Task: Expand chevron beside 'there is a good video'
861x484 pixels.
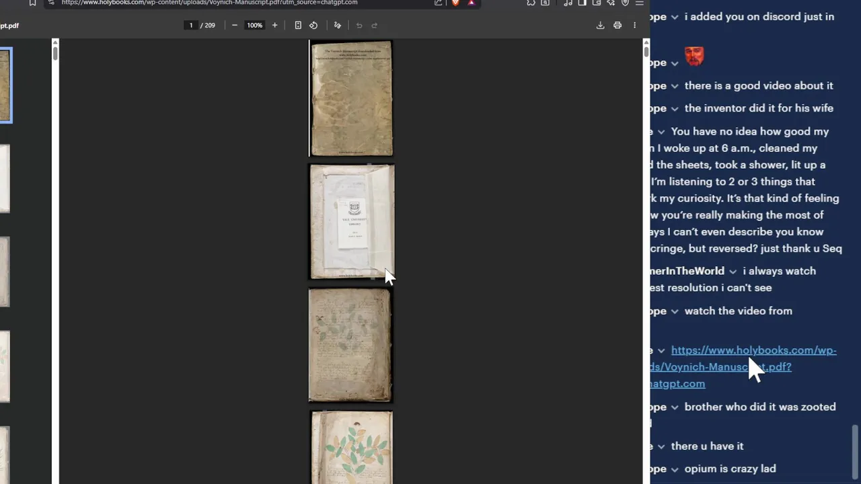Action: (x=675, y=86)
